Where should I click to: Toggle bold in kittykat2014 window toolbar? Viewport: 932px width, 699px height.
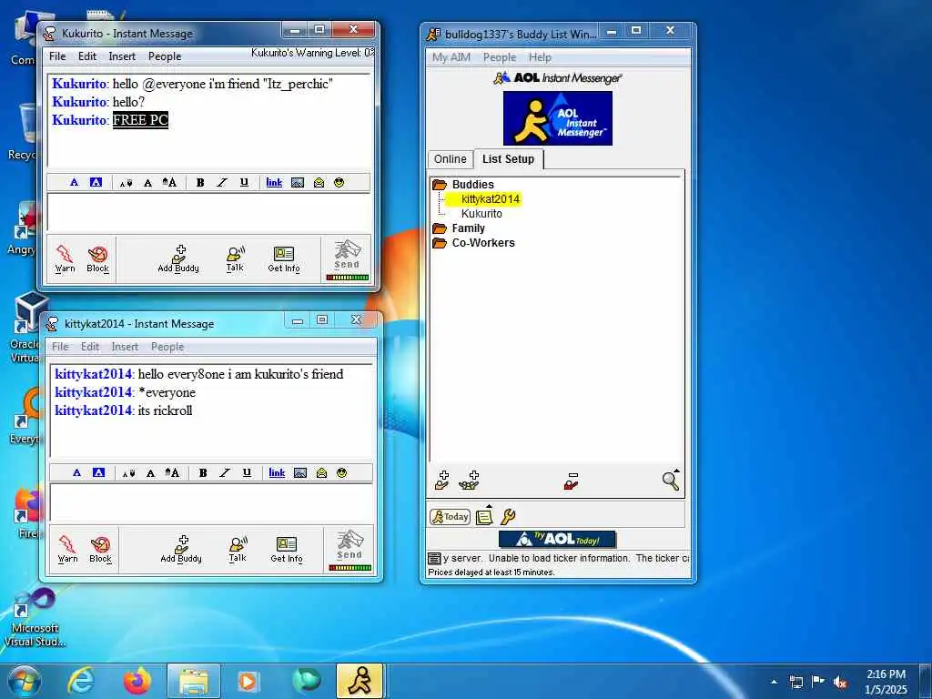tap(203, 472)
